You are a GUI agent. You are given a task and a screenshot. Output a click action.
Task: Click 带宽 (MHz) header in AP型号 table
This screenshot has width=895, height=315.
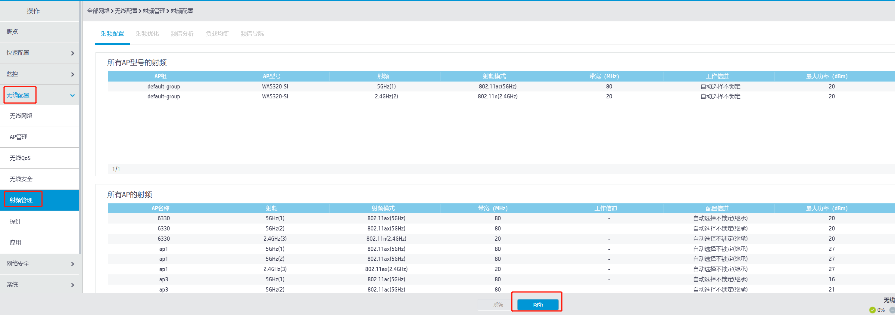(x=607, y=76)
